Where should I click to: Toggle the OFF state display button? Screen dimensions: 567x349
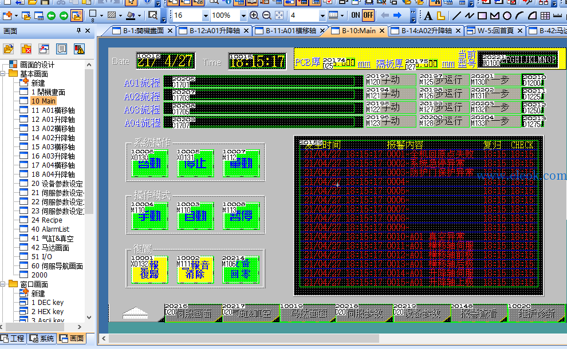click(368, 15)
